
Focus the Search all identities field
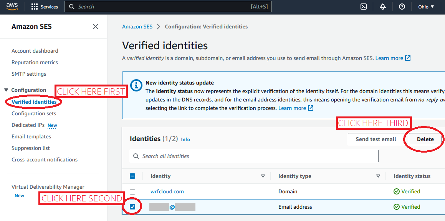(254, 156)
